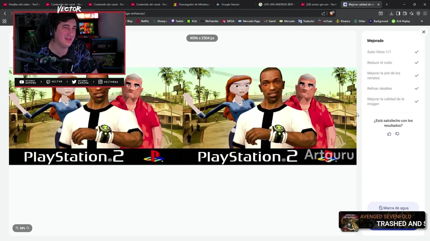Open the Leo AI sparkle icon
Image resolution: width=430 pixels, height=241 pixels.
(412, 13)
